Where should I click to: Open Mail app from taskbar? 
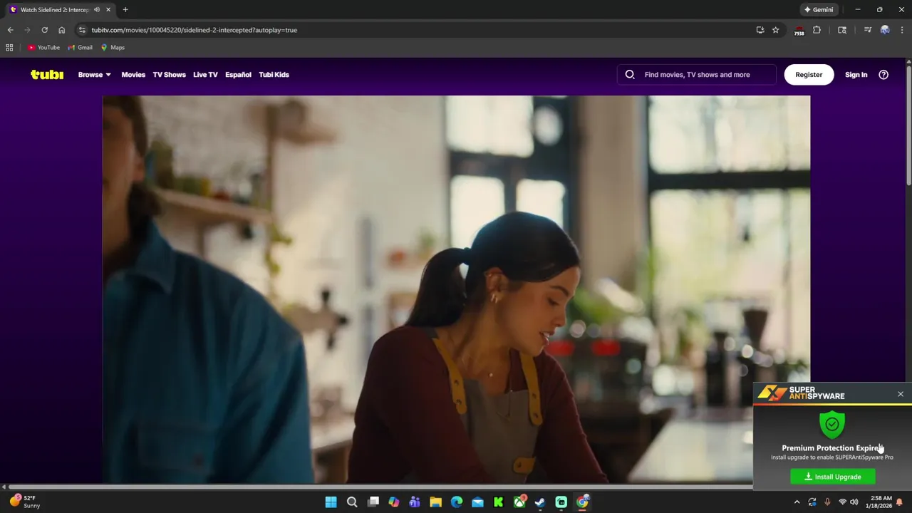point(477,502)
